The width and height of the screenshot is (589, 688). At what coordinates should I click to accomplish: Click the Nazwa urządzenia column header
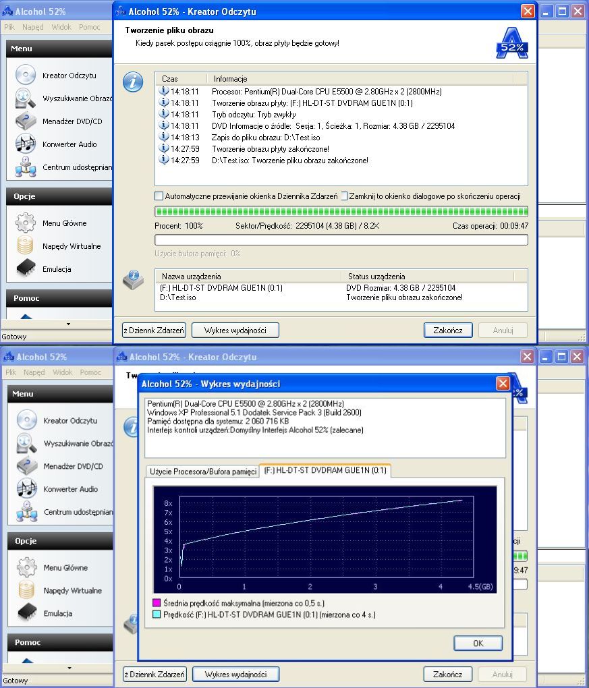click(x=248, y=277)
